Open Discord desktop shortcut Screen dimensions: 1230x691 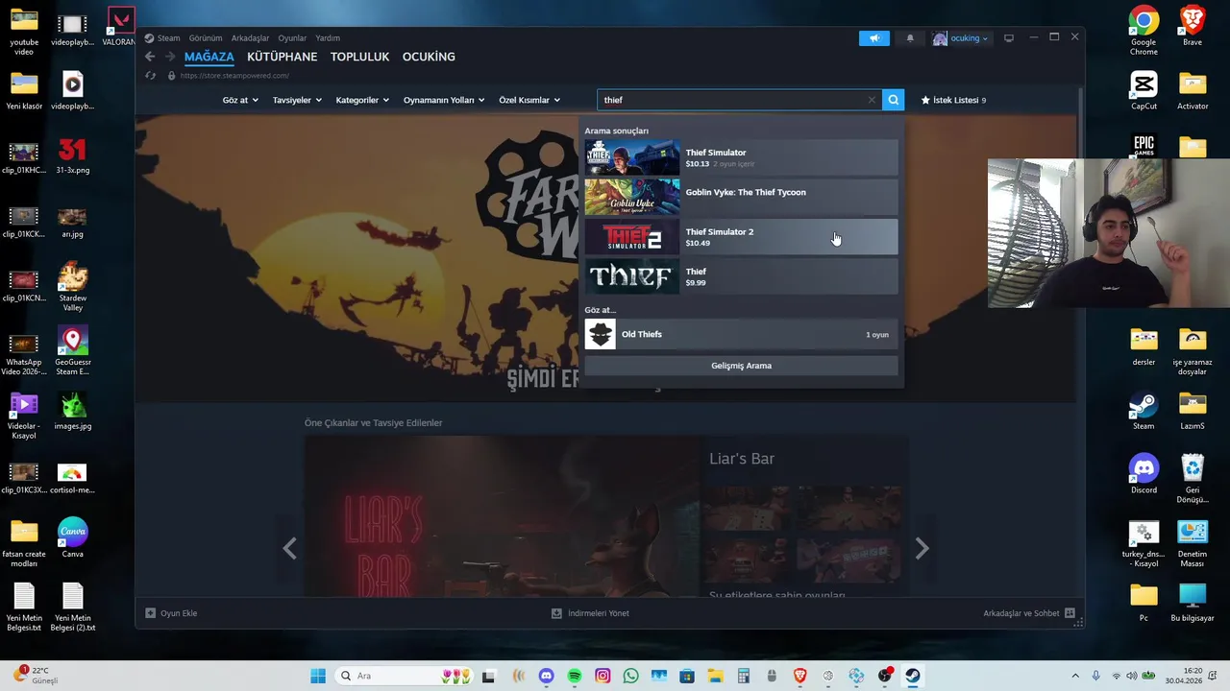1144,474
